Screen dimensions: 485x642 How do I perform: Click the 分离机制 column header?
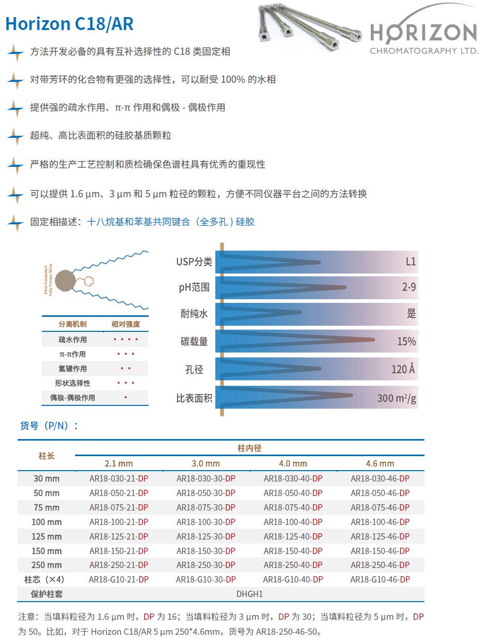72,324
